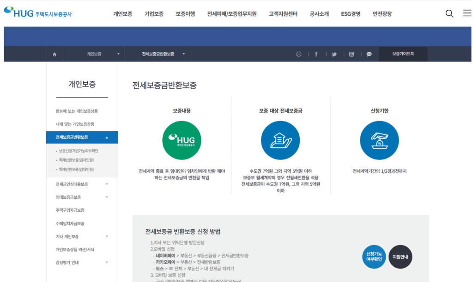Click the 네이버페이 text in the instructions
Image resolution: width=473 pixels, height=282 pixels.
click(x=165, y=256)
